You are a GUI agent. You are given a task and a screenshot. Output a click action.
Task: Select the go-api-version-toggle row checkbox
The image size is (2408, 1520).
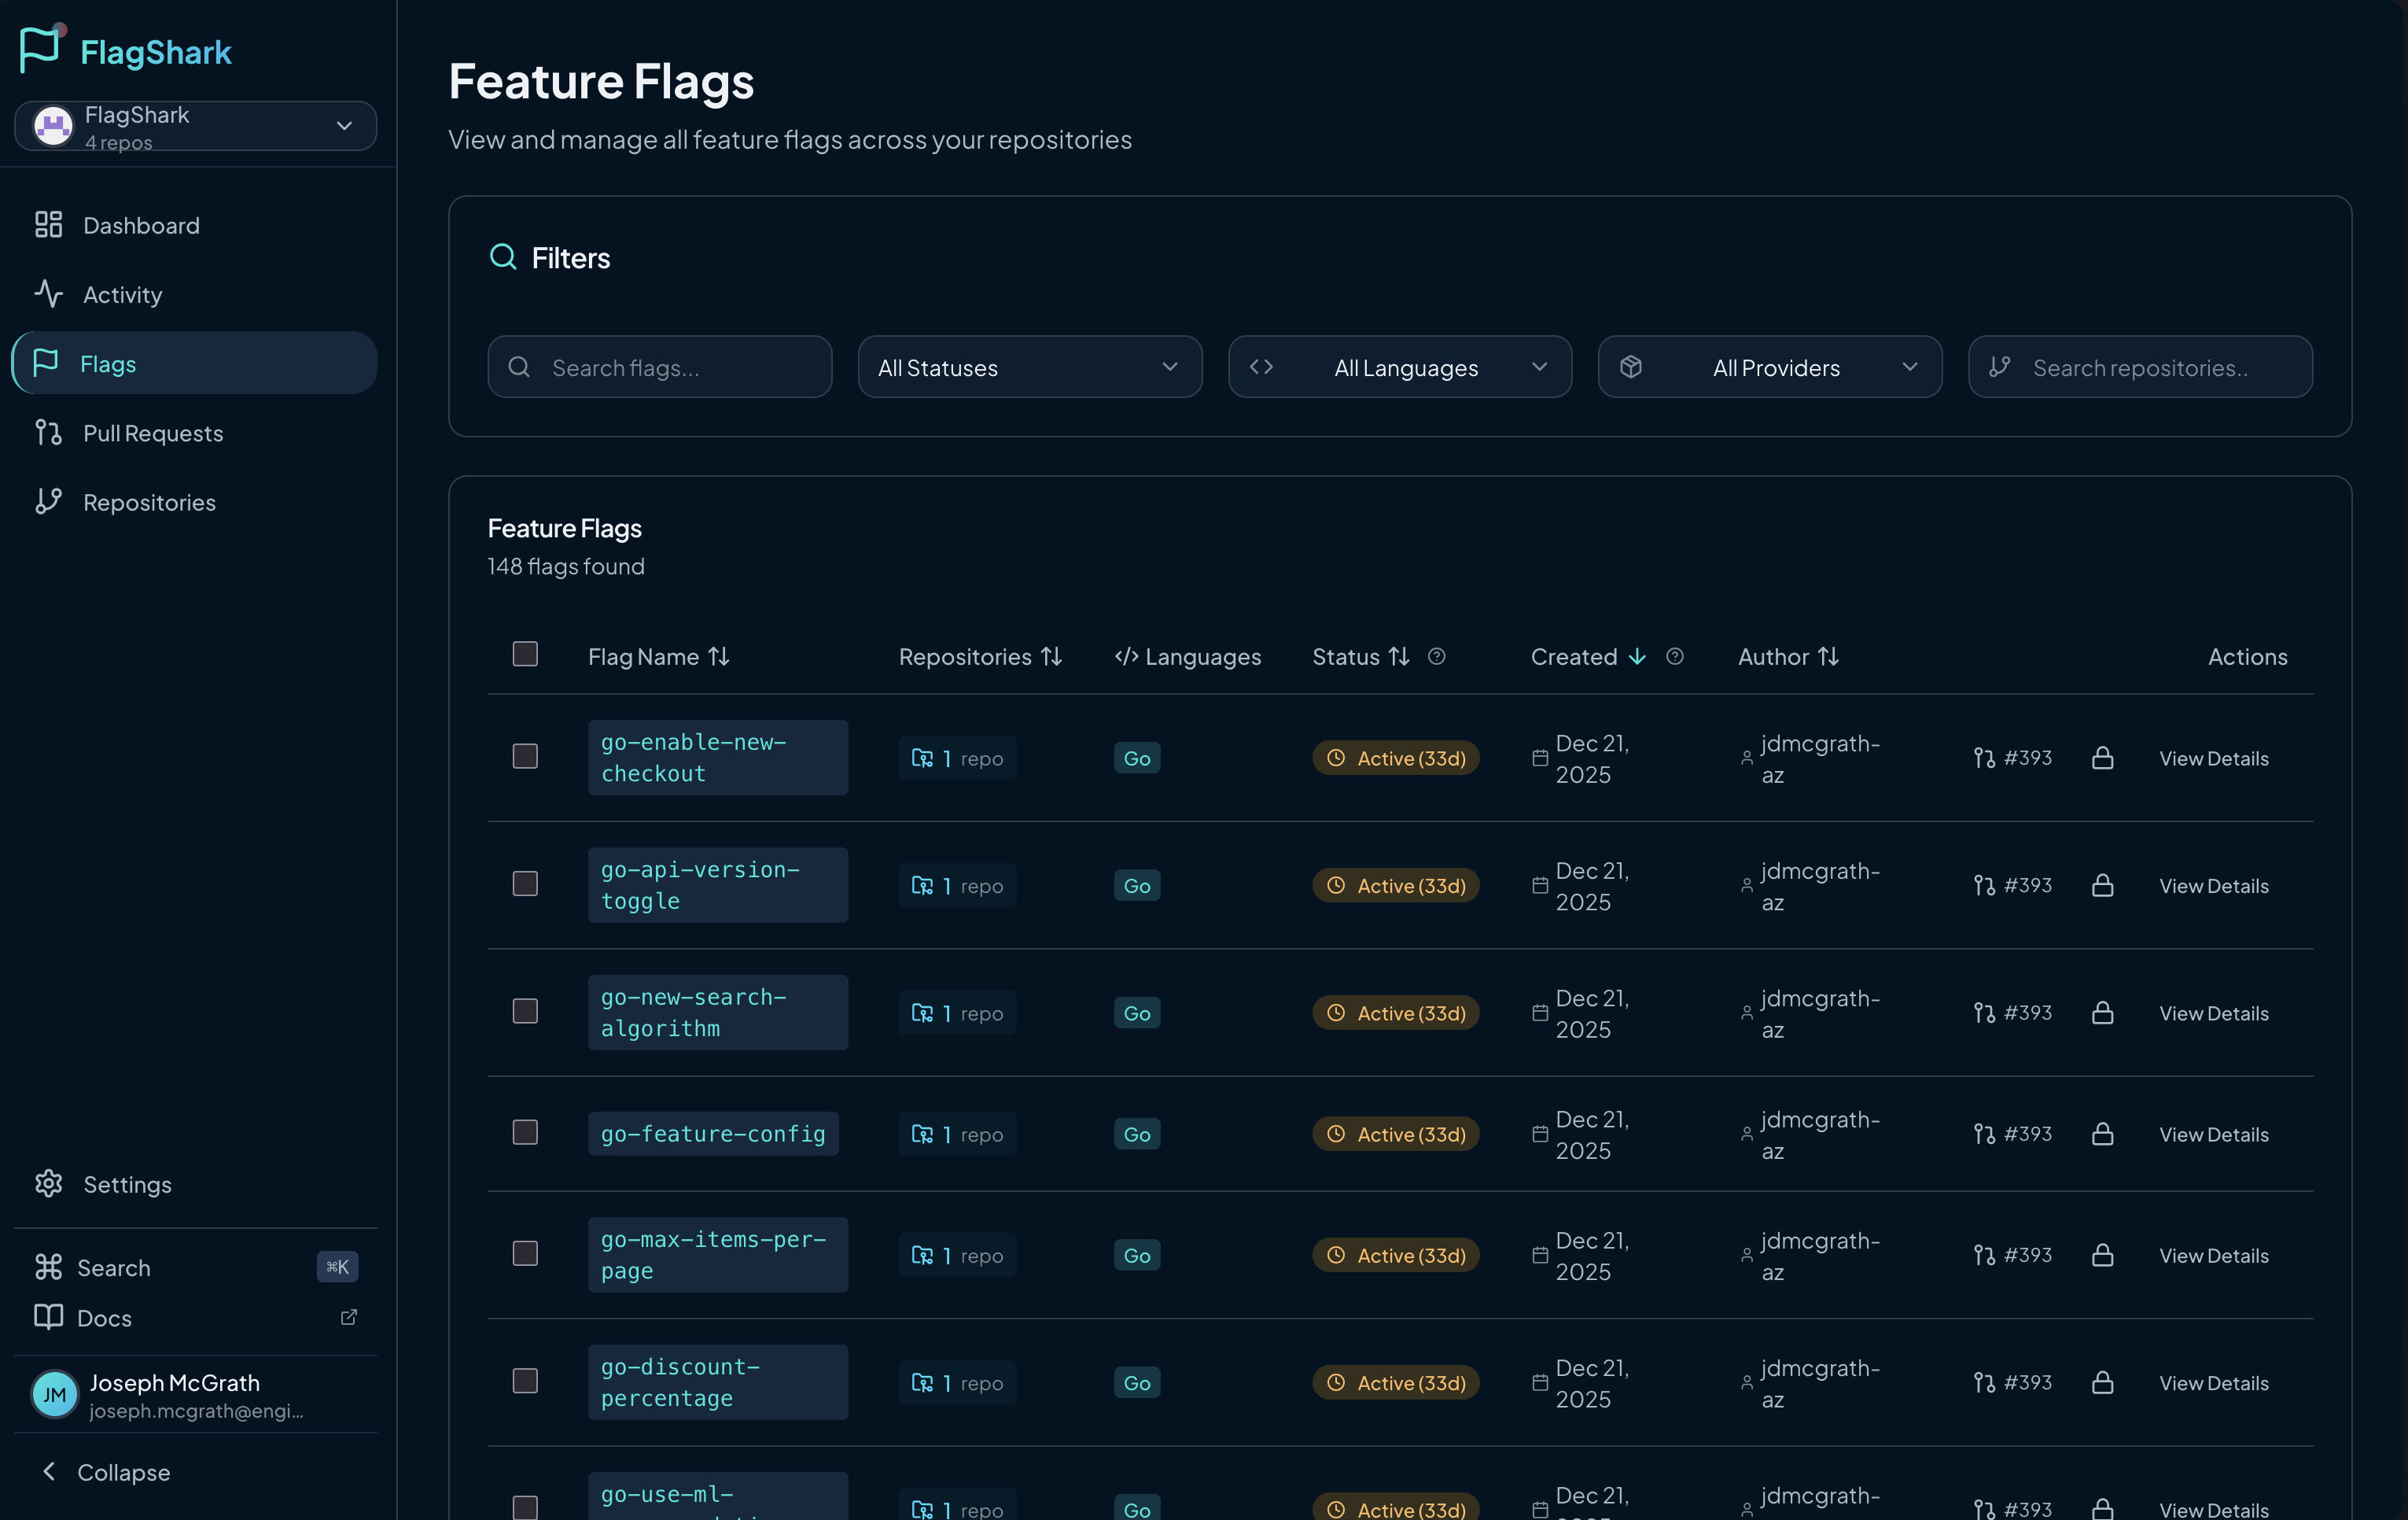[525, 884]
